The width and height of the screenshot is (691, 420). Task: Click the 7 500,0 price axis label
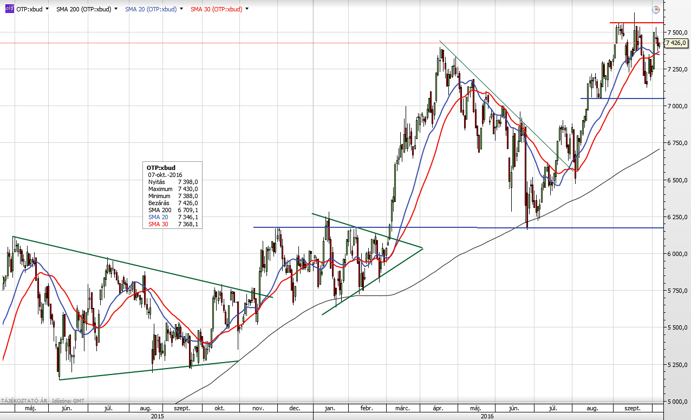point(677,32)
